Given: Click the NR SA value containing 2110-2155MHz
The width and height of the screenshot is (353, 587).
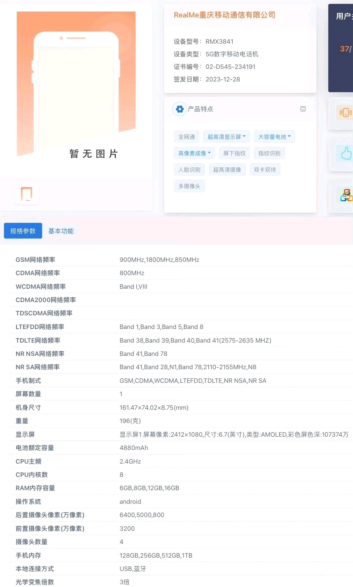Looking at the screenshot, I should coord(188,367).
